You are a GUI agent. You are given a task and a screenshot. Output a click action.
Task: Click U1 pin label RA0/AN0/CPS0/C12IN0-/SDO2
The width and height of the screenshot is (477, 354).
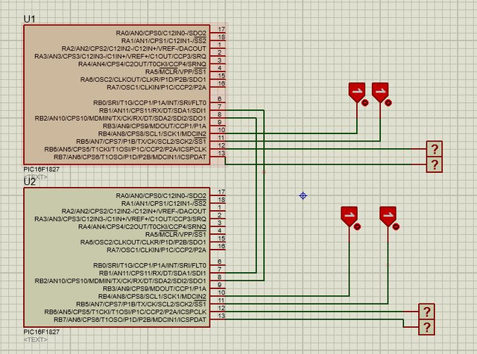pos(161,33)
